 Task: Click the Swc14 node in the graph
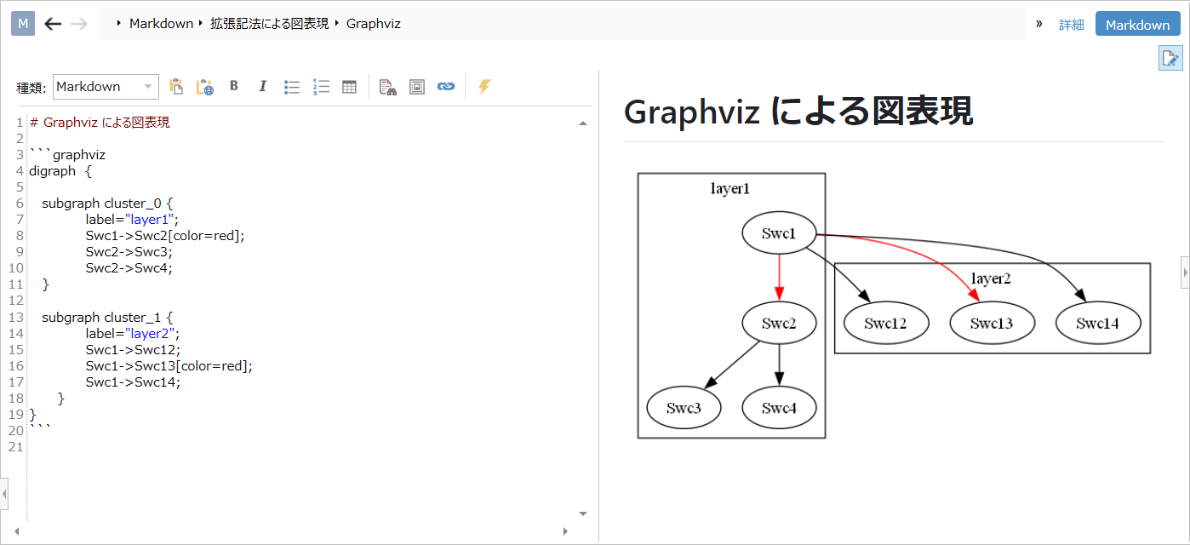point(1098,323)
